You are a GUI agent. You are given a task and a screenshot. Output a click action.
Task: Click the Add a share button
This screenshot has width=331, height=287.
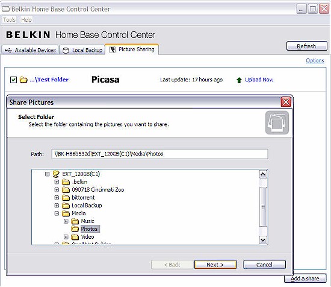(305, 279)
